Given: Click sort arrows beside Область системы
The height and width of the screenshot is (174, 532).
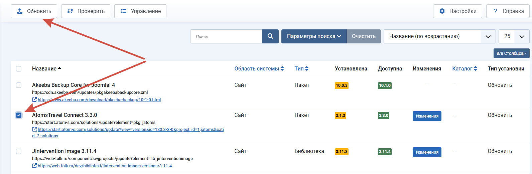Looking at the screenshot, I should point(282,68).
